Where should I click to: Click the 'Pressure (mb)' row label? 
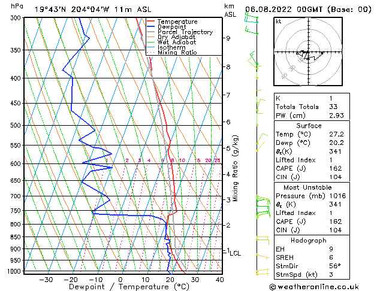pos(300,196)
